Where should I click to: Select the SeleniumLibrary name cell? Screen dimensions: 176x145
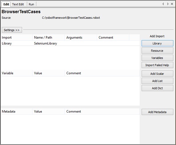tap(45, 43)
